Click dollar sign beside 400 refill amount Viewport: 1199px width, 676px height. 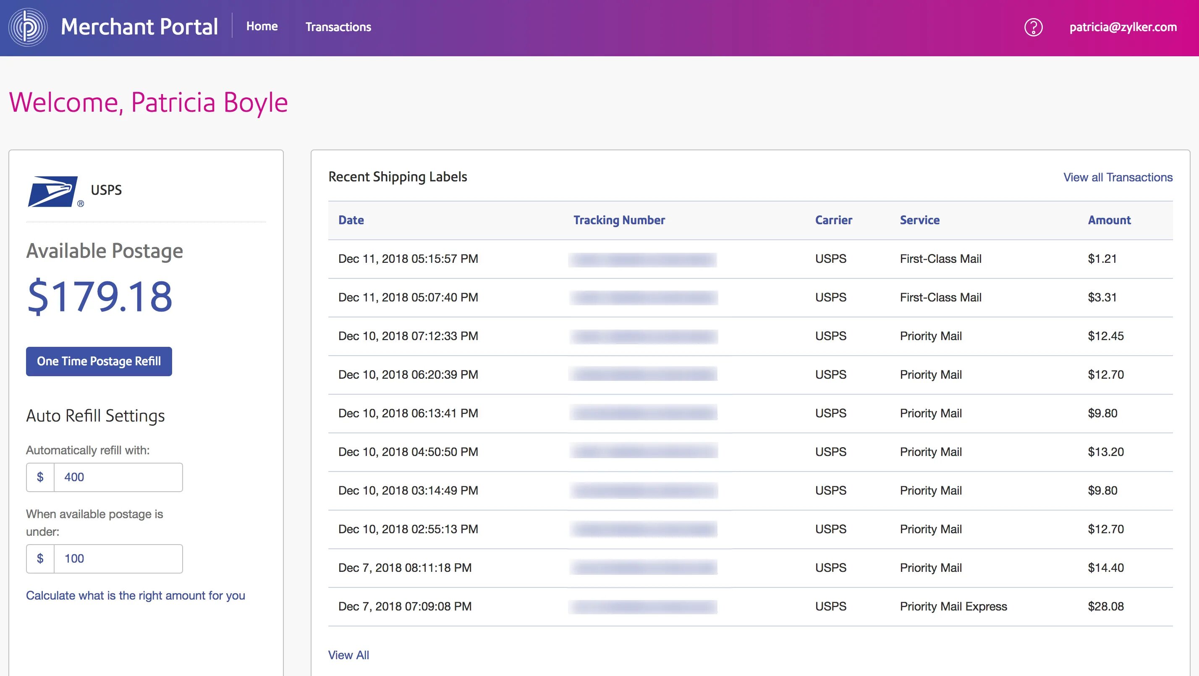coord(40,477)
